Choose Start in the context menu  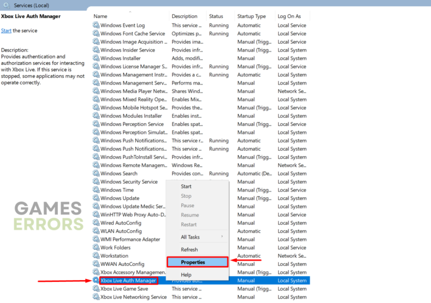(186, 187)
